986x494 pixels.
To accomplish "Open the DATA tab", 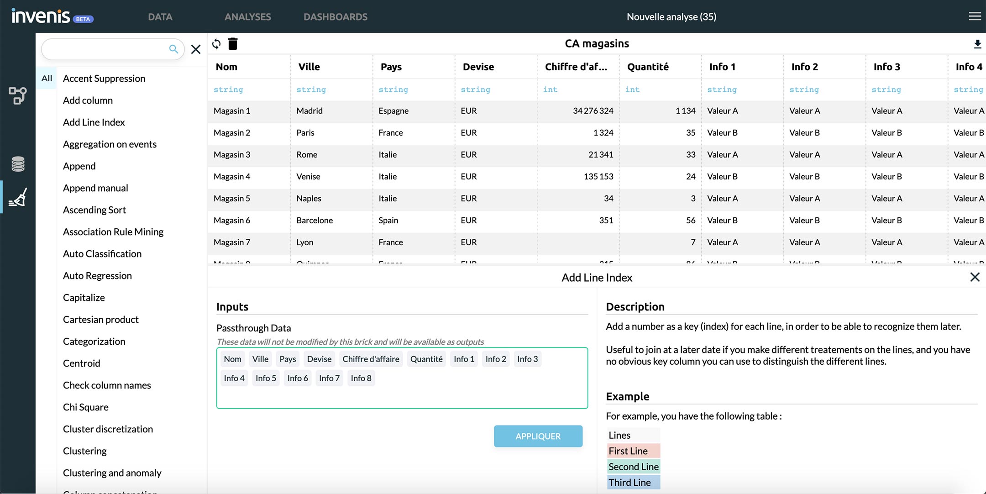I will (x=160, y=17).
